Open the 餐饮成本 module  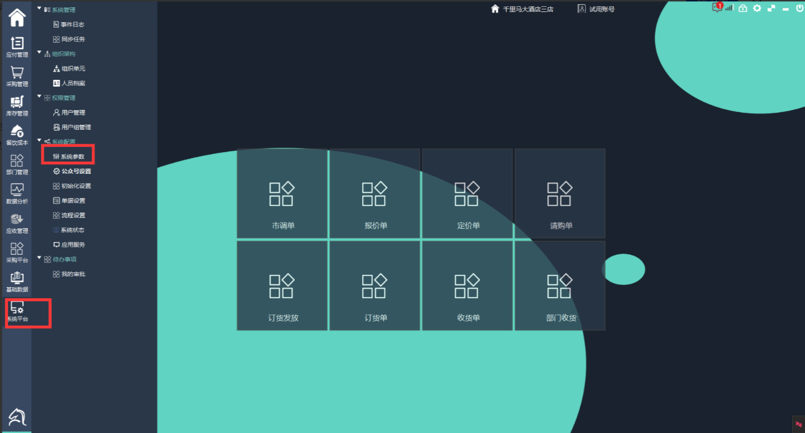(17, 135)
